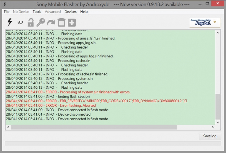Select the open padlock root icon
This screenshot has width=226, height=153.
30,23
